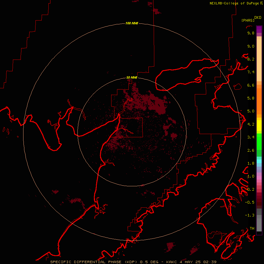
Task: Click the KAKC radar site identifier
Action: coord(172,262)
